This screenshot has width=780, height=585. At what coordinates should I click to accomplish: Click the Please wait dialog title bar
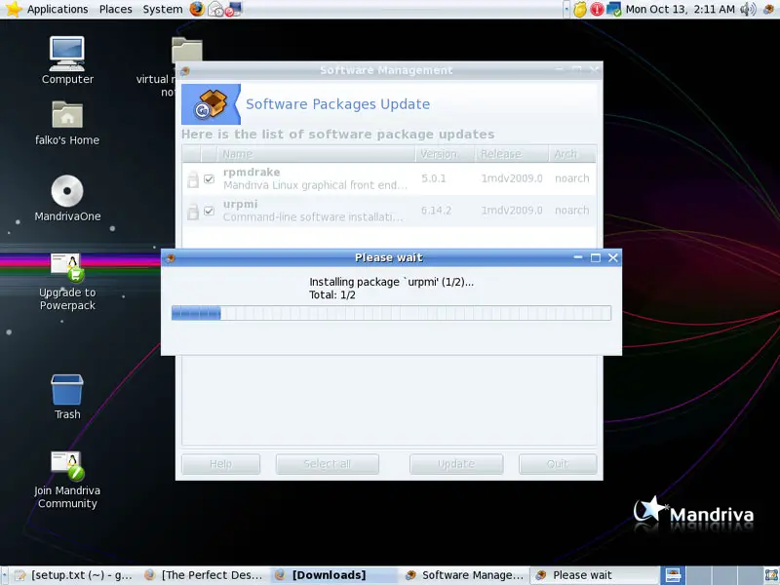pos(389,257)
